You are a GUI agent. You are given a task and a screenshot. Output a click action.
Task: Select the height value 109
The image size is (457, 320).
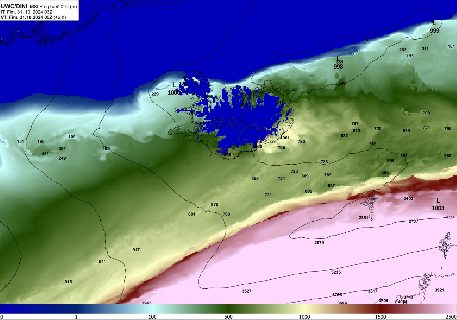pyautogui.click(x=72, y=137)
